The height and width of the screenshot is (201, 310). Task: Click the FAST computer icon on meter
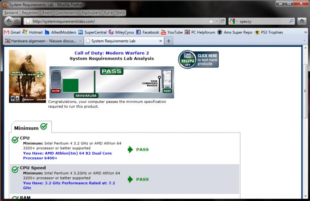pyautogui.click(x=167, y=81)
